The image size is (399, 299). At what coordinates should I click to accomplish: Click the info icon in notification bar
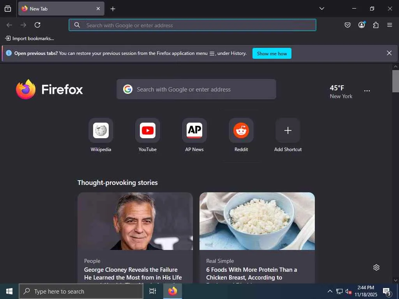(x=9, y=53)
